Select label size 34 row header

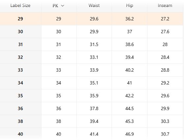pyautogui.click(x=20, y=83)
